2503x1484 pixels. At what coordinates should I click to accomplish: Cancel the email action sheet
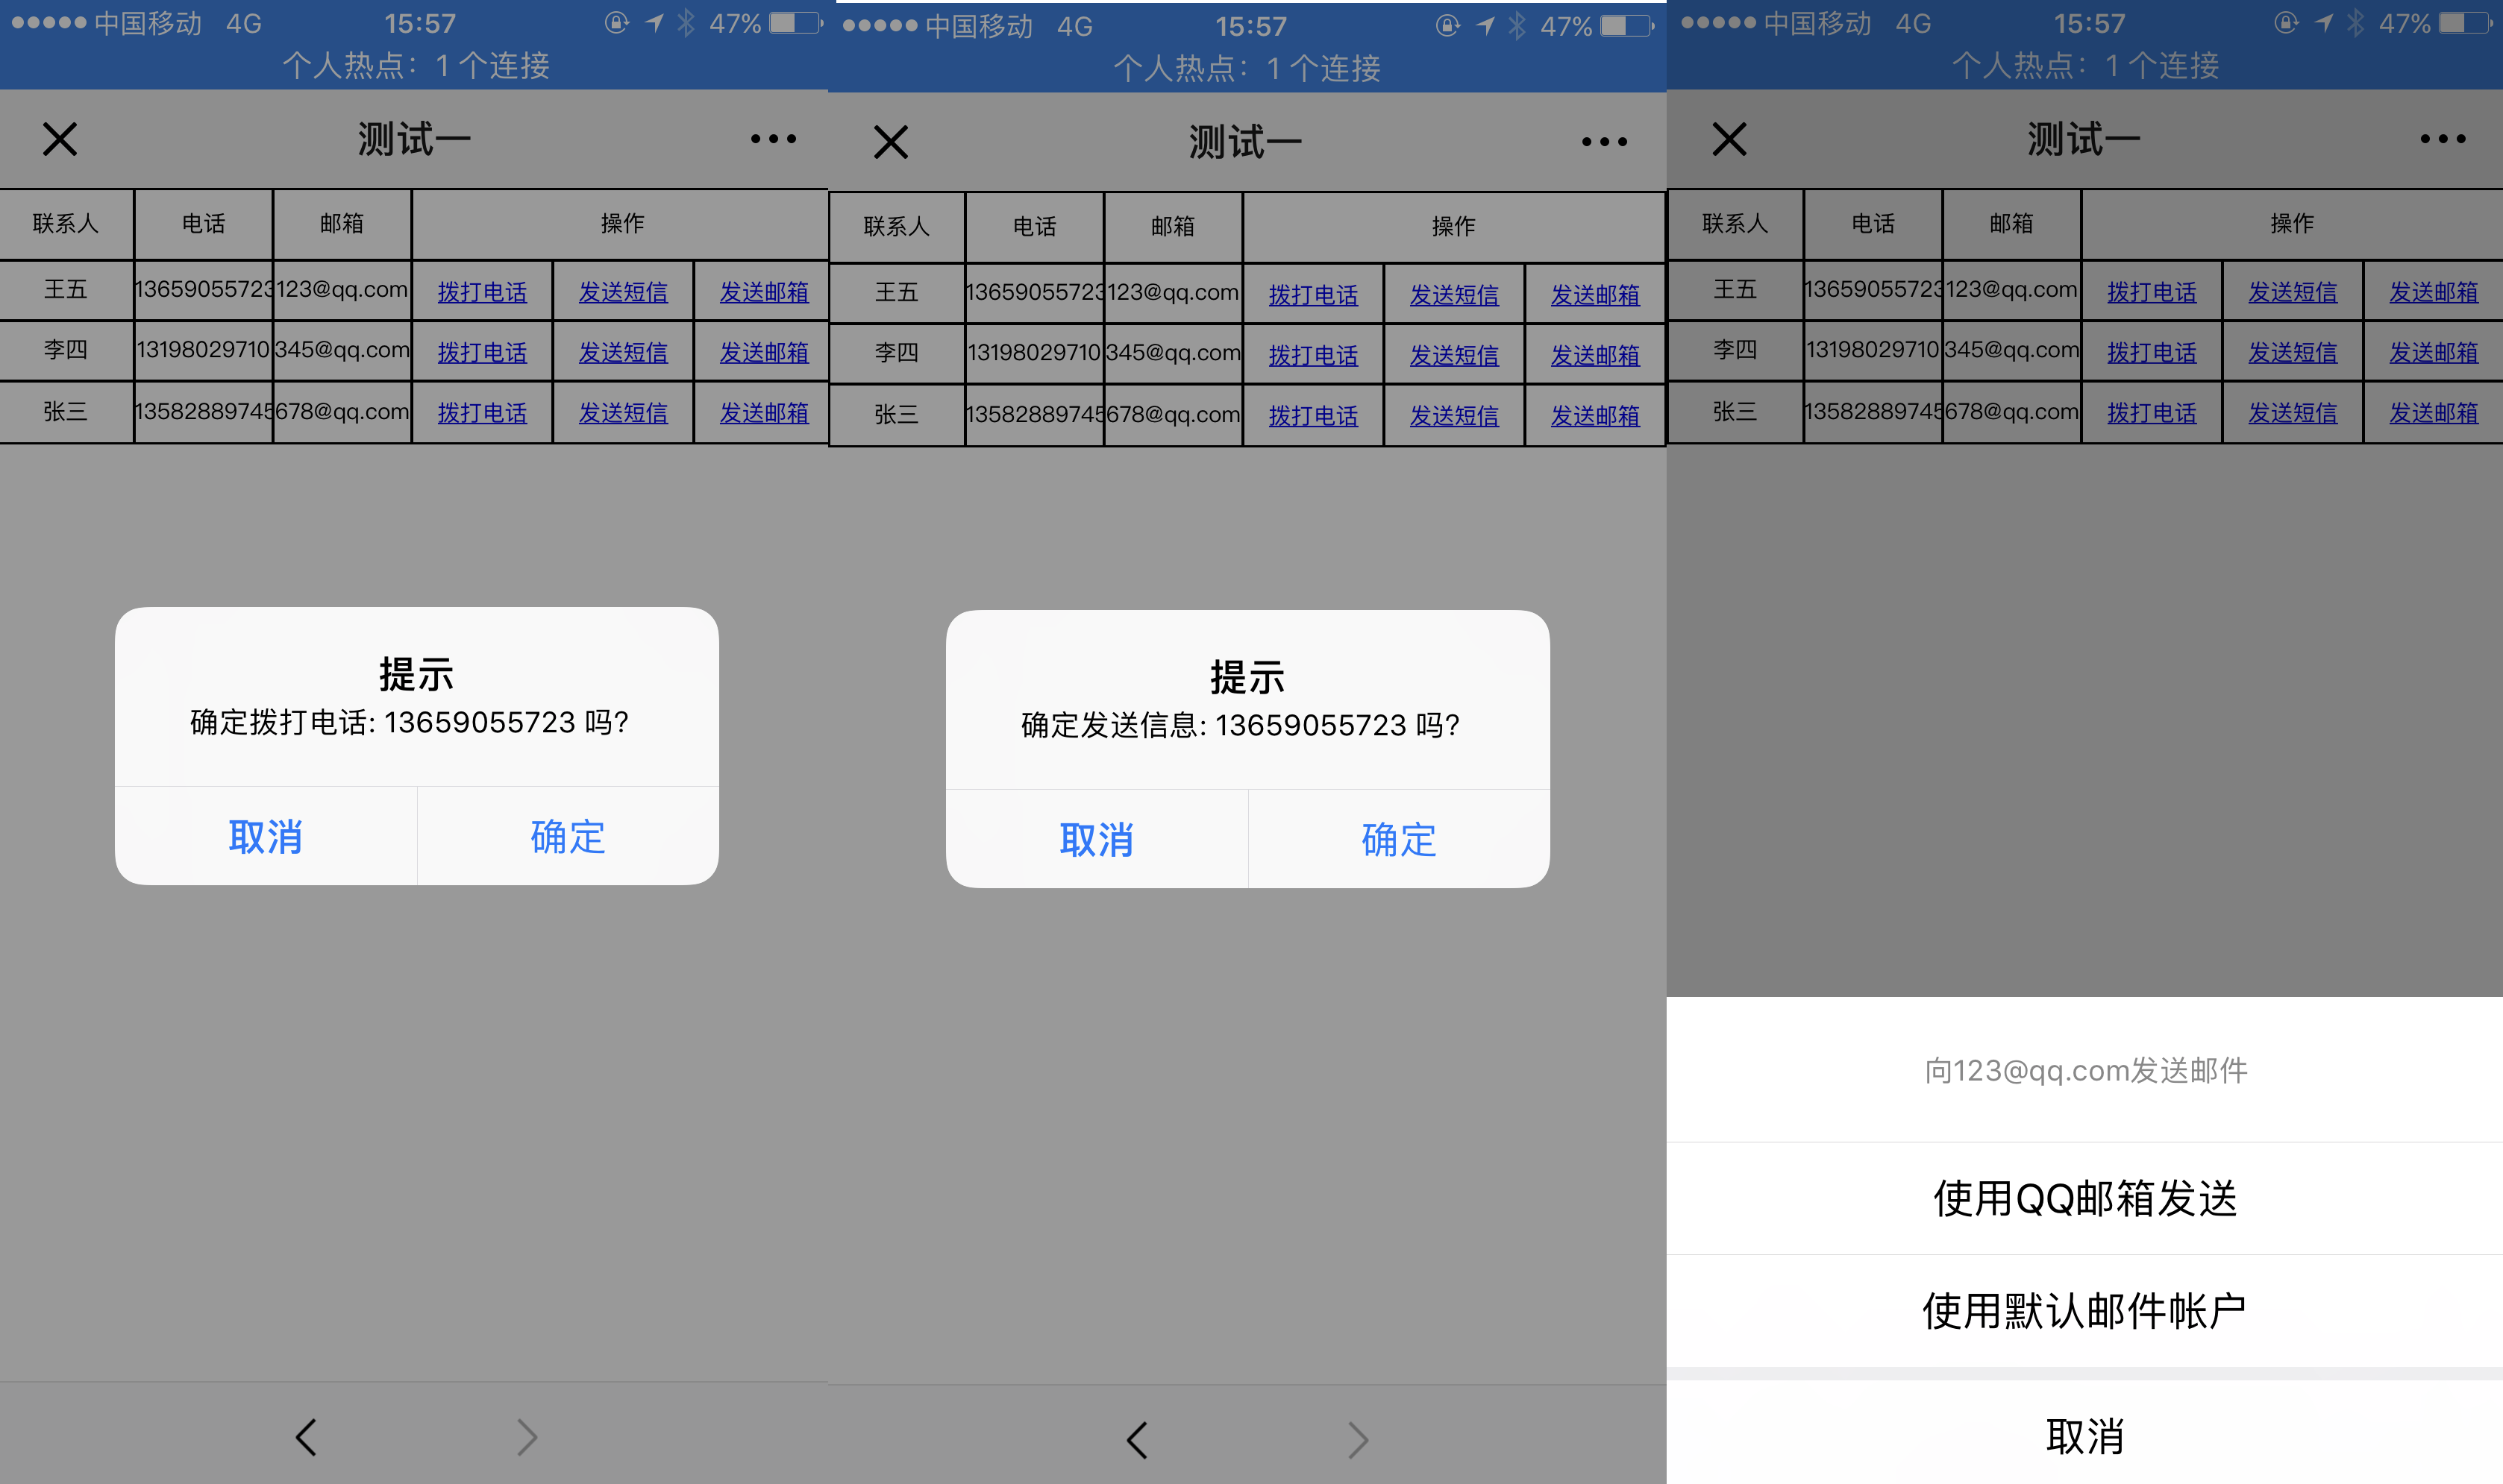[x=2084, y=1435]
